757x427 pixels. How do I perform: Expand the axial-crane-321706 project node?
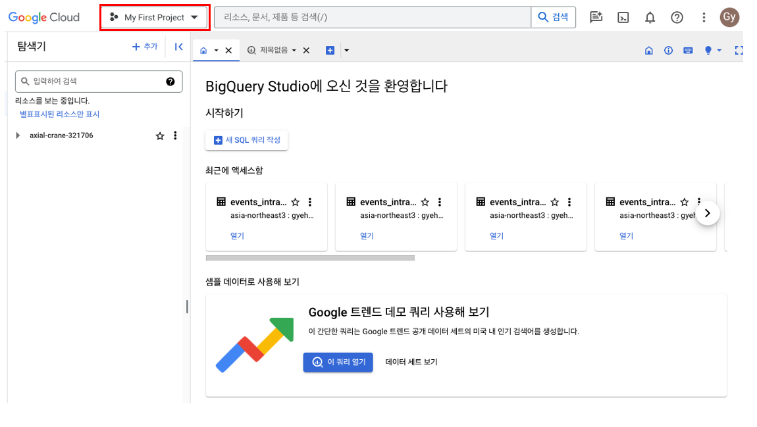click(x=18, y=136)
